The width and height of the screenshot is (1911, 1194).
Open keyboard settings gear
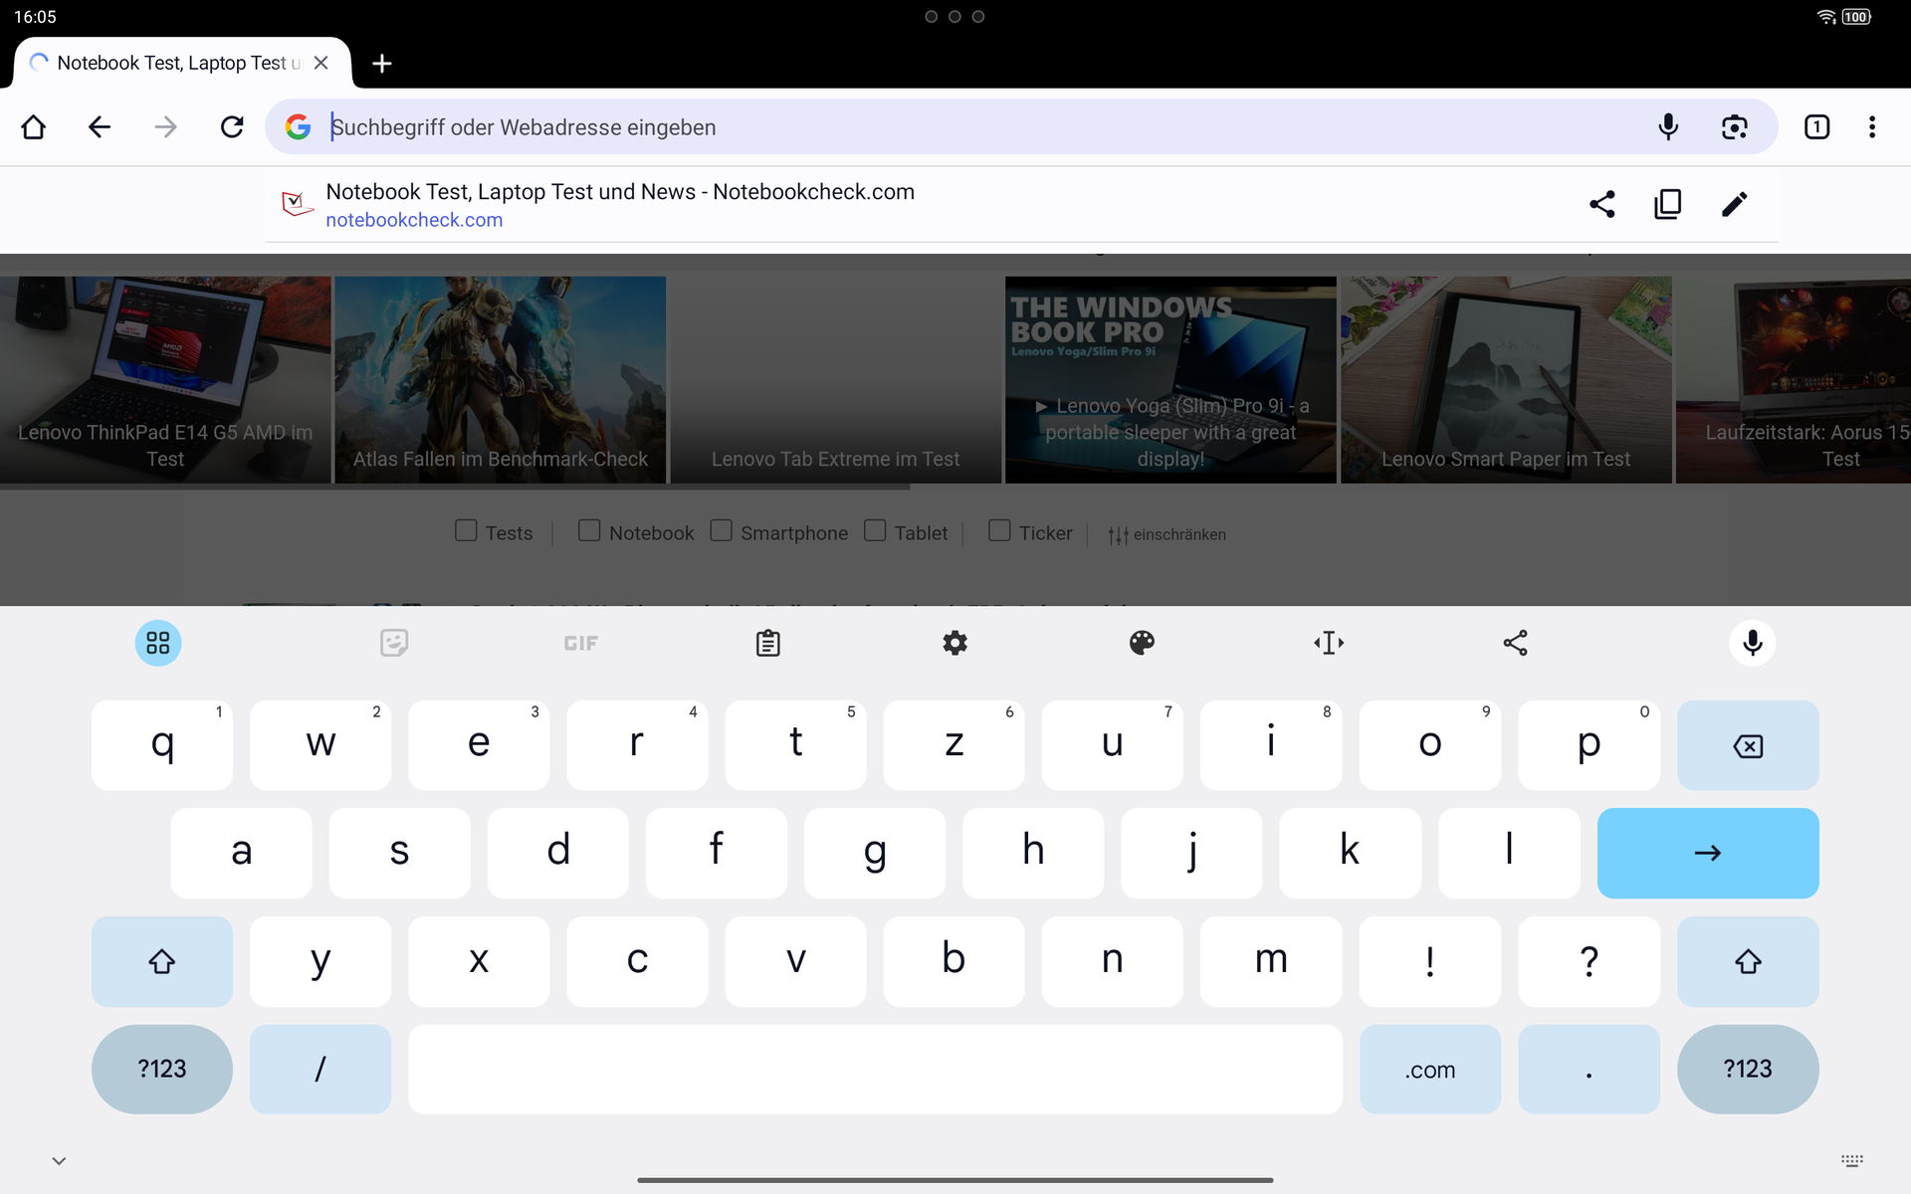tap(955, 644)
